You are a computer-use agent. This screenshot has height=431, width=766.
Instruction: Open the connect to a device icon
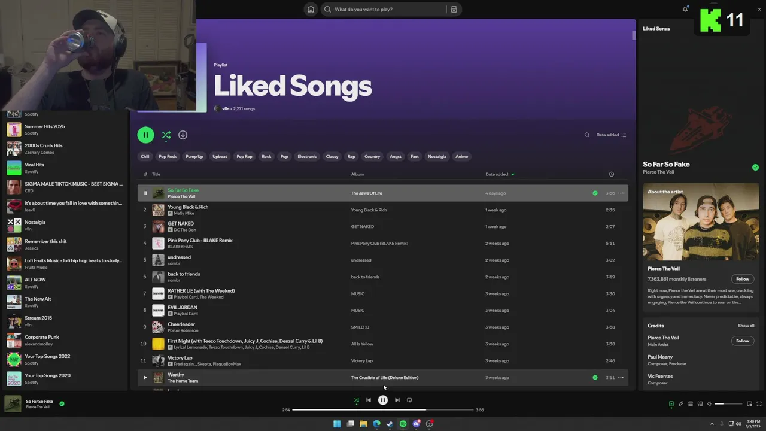700,403
